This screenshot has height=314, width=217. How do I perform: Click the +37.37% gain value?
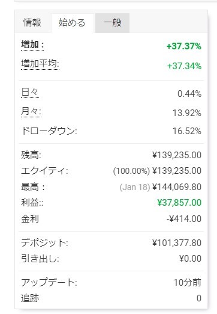[184, 46]
